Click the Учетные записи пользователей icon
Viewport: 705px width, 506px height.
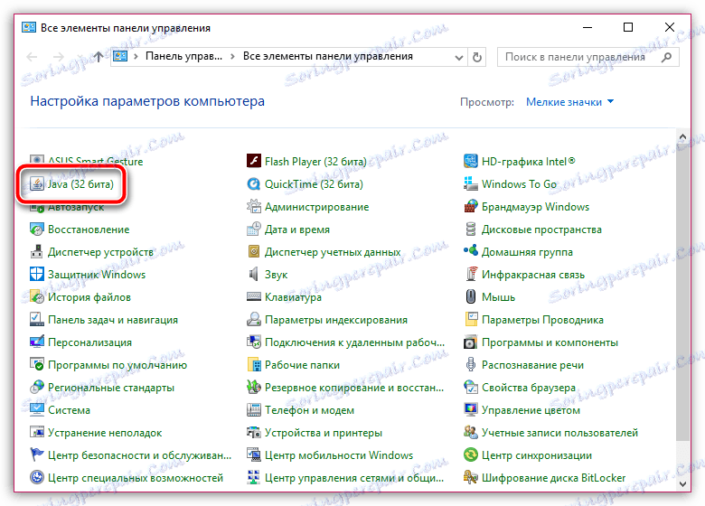(x=470, y=432)
